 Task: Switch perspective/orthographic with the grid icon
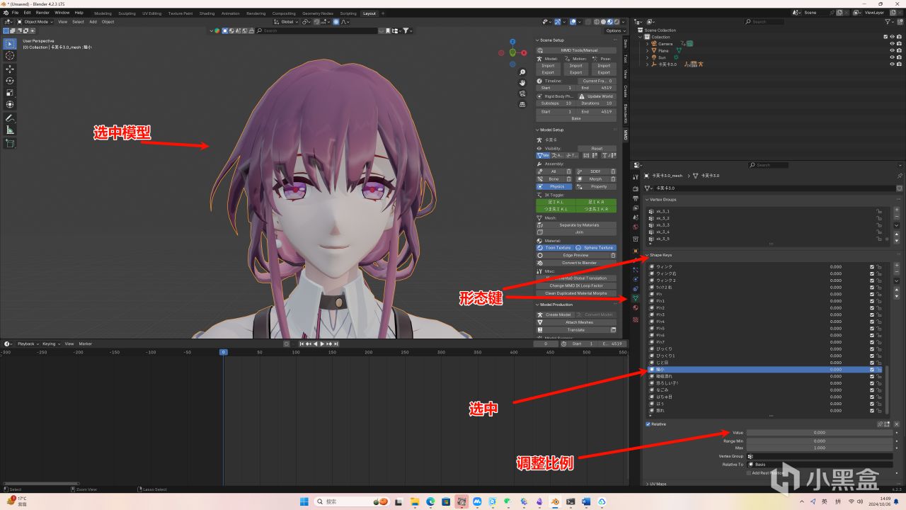(522, 104)
